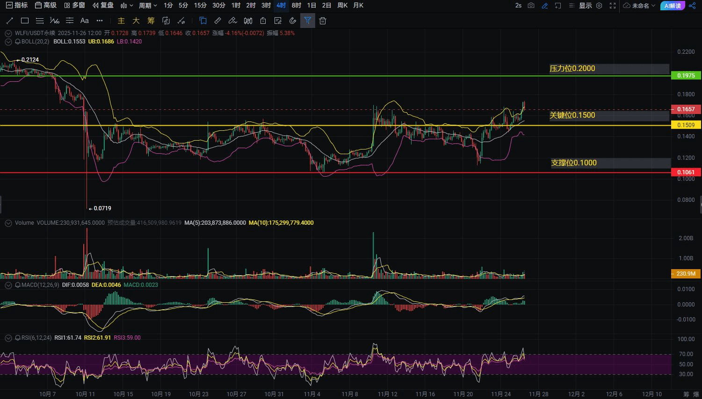This screenshot has height=399, width=702.
Task: Open the 未命名 cloud layout dropdown
Action: [639, 6]
